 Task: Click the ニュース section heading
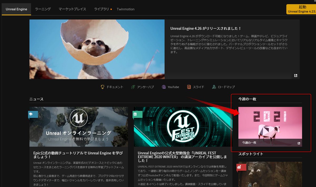tap(36, 99)
